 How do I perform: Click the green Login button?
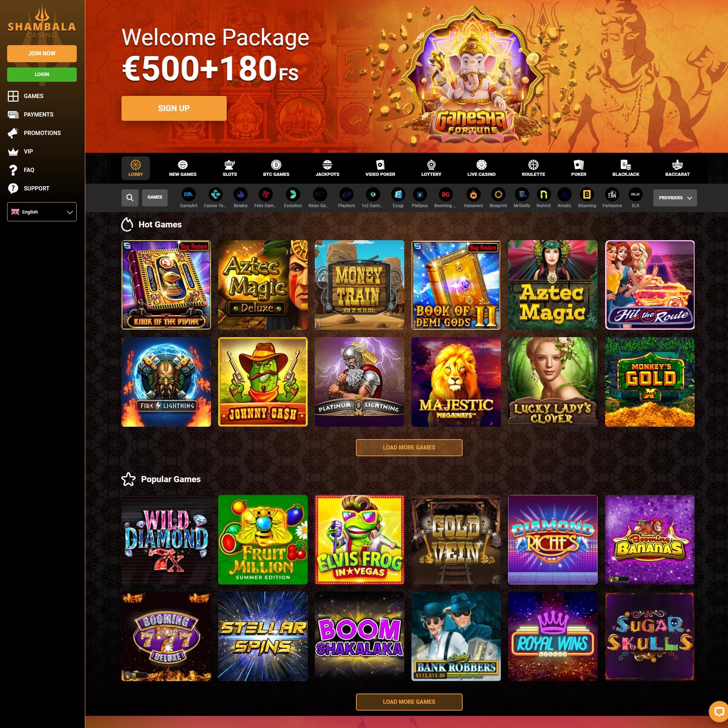tap(42, 74)
